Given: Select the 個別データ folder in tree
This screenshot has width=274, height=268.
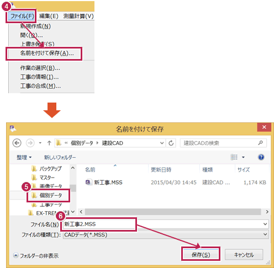Looking at the screenshot, I should coord(47,195).
